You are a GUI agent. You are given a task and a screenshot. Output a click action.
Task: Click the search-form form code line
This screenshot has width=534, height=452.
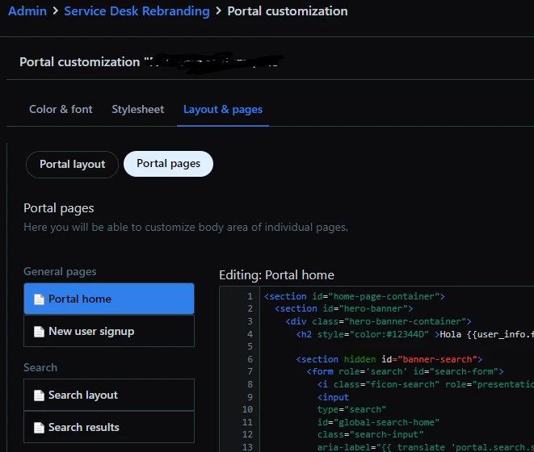[405, 371]
